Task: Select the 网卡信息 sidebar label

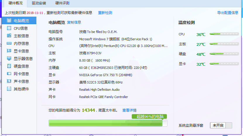Action: point(21,74)
